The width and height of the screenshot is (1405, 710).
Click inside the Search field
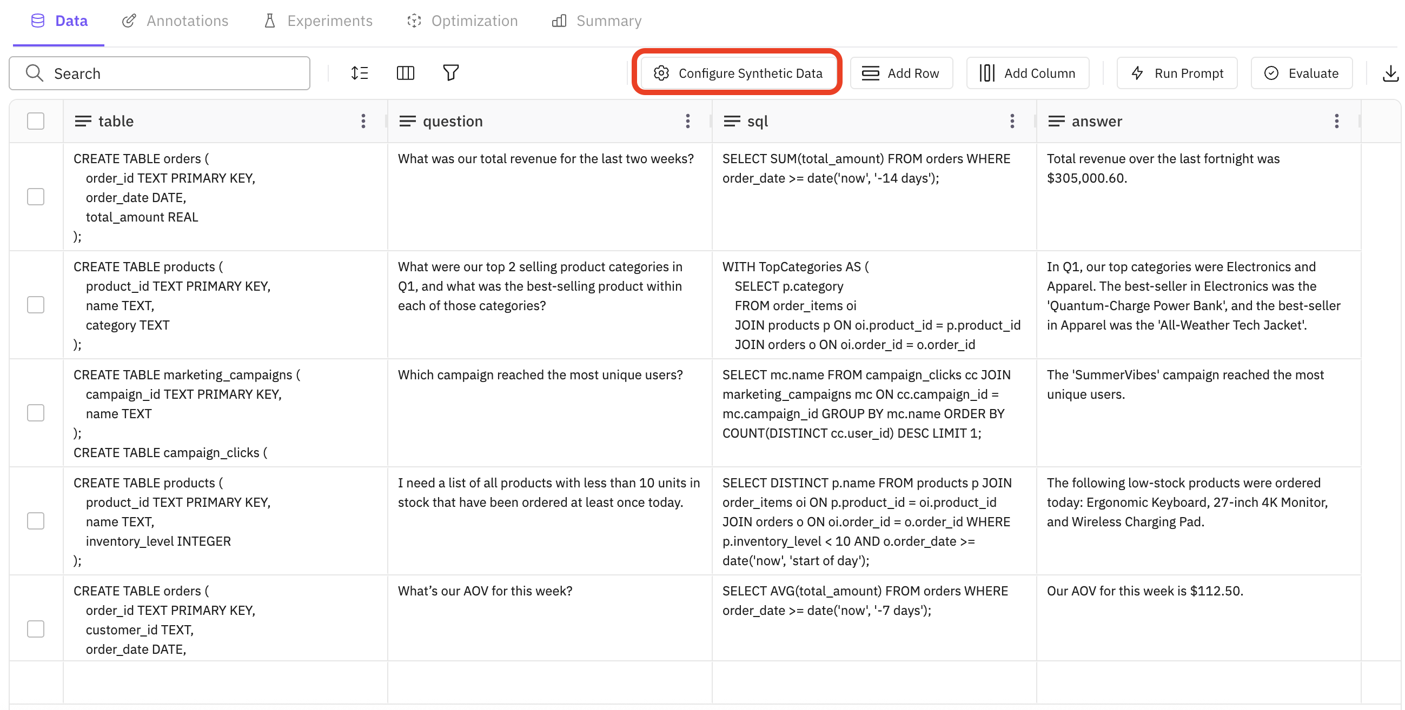158,72
